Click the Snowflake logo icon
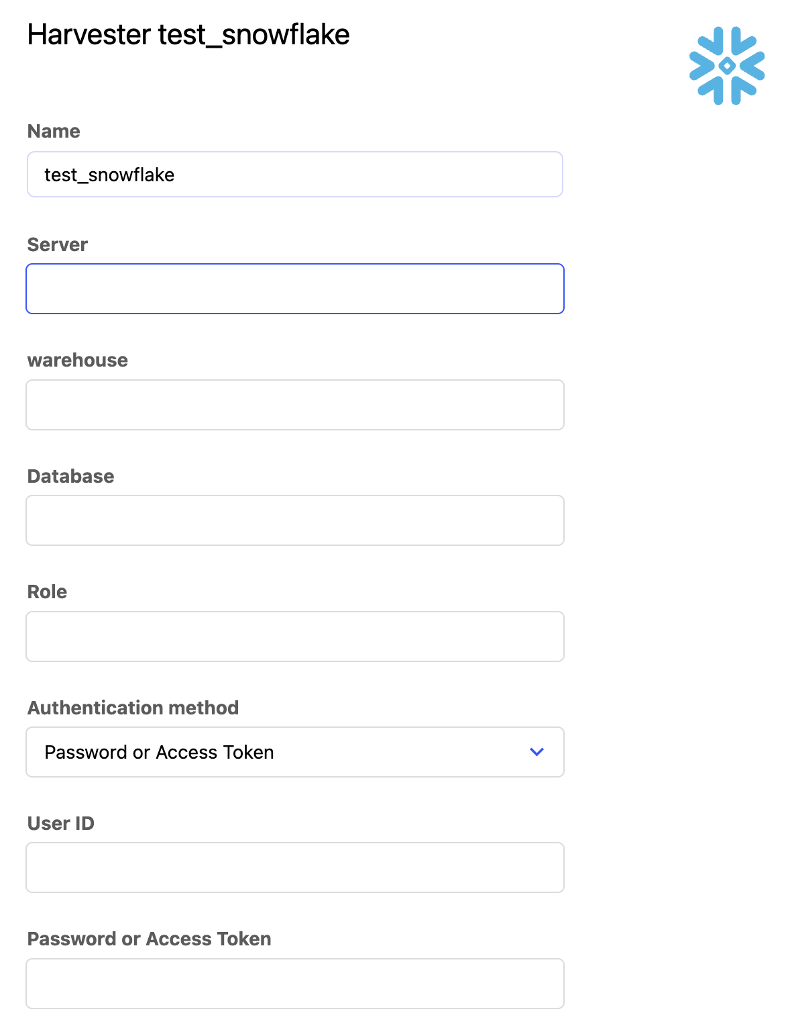 (x=727, y=66)
